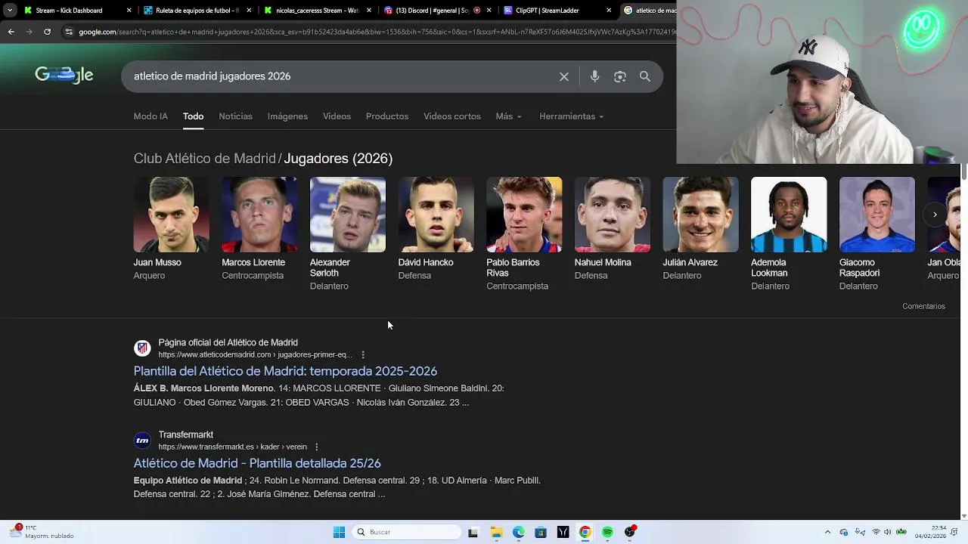
Task: Go back with browser back arrow
Action: coord(11,32)
